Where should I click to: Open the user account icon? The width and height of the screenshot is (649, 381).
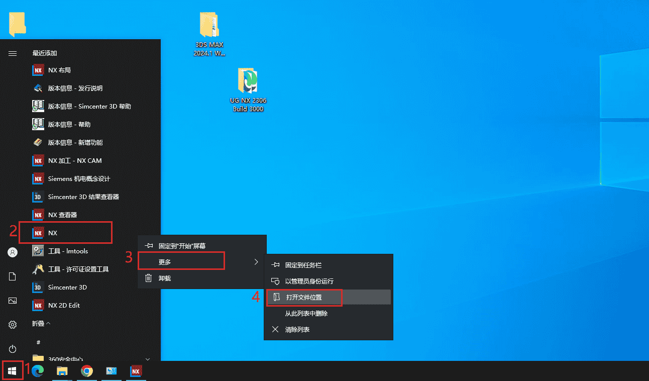click(x=13, y=252)
